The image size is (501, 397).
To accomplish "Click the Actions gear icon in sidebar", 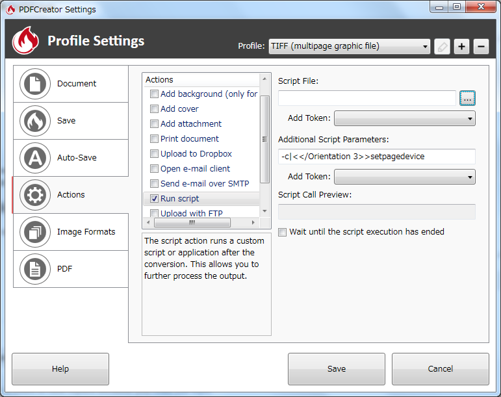I will [35, 195].
